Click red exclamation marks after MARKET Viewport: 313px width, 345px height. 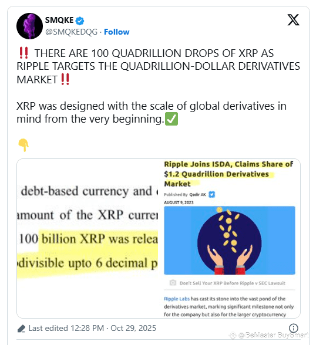pyautogui.click(x=65, y=79)
